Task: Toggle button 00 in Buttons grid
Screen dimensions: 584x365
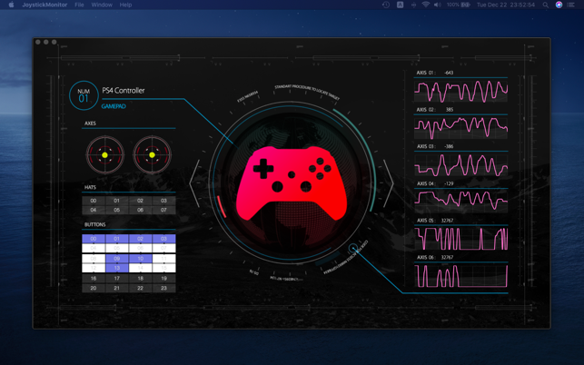Action: tap(94, 239)
